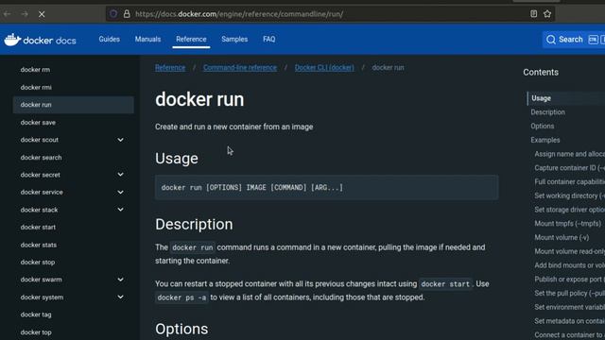Open docker tag in the sidebar
The image size is (605, 340).
coord(36,314)
